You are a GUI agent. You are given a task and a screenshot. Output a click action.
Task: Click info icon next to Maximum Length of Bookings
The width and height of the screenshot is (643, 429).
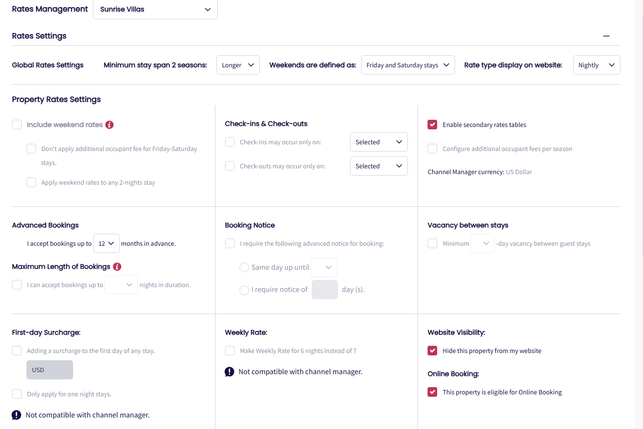[117, 266]
